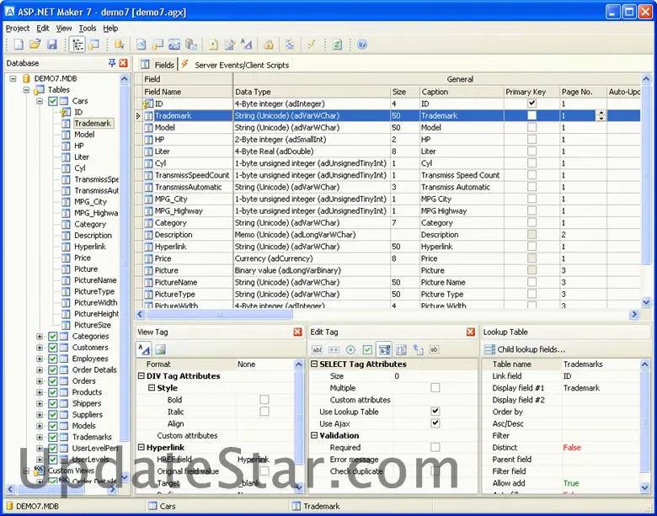Open a project with the folder icon
Image resolution: width=657 pixels, height=516 pixels.
point(35,44)
